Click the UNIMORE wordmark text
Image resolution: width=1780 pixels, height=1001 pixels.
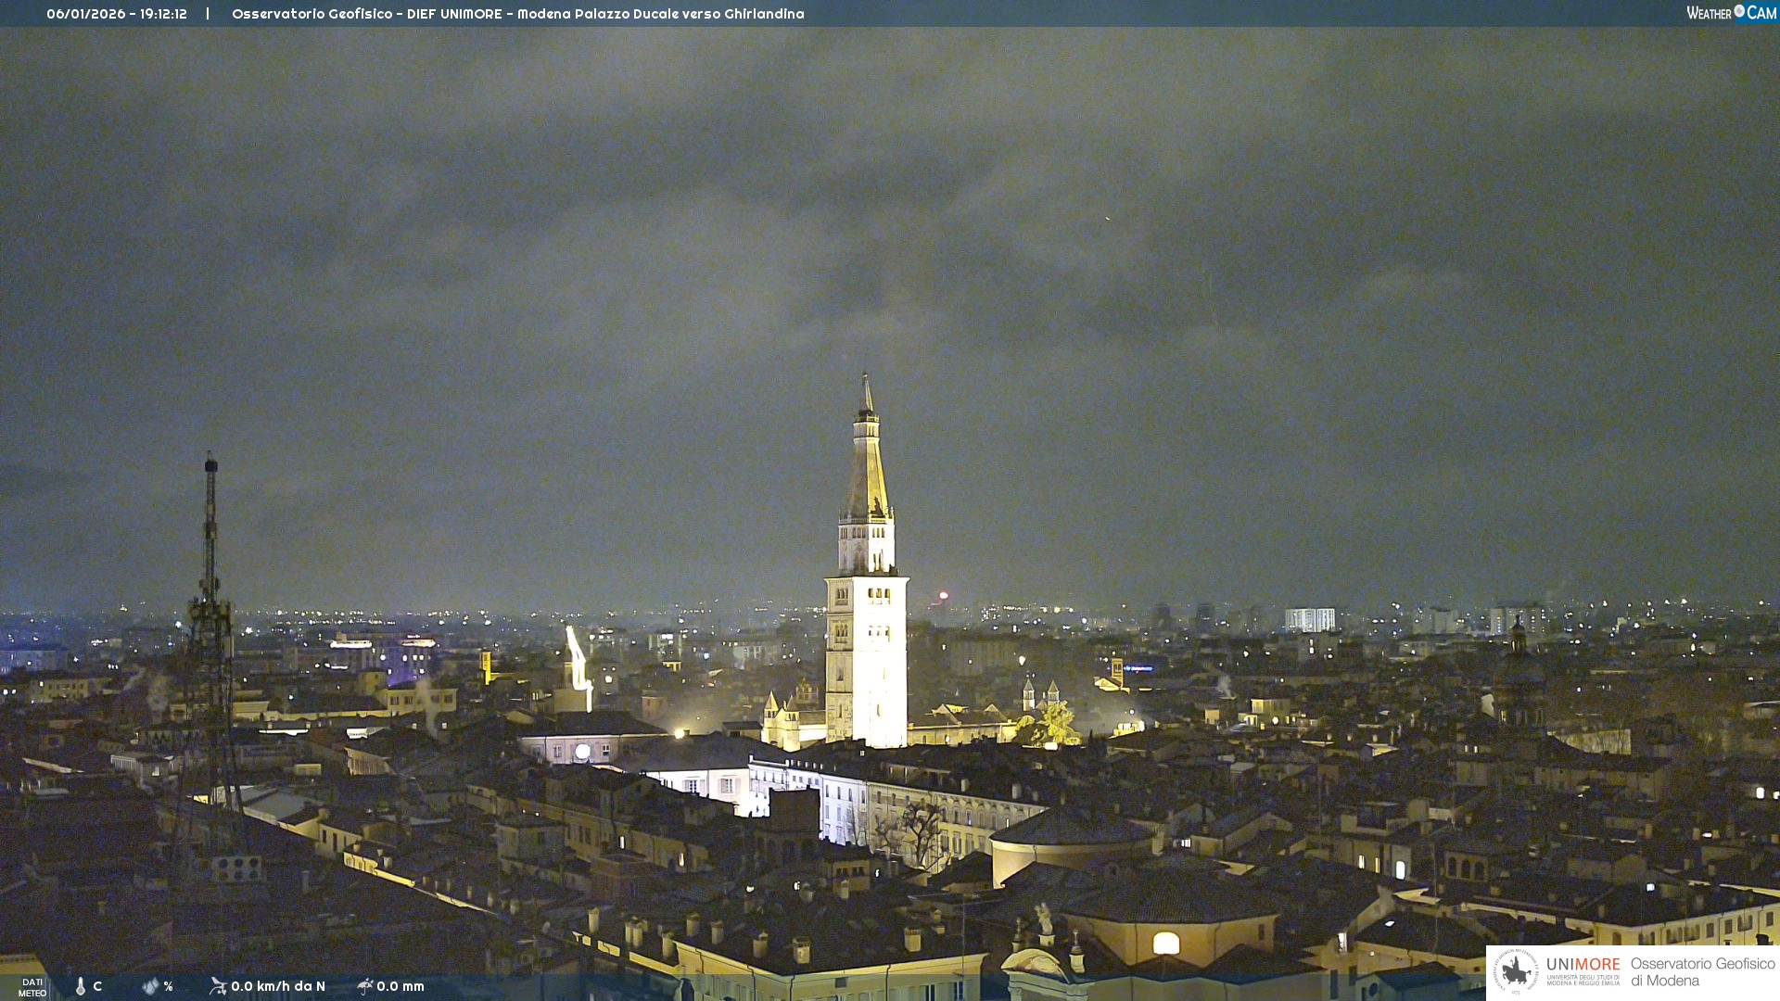1583,965
